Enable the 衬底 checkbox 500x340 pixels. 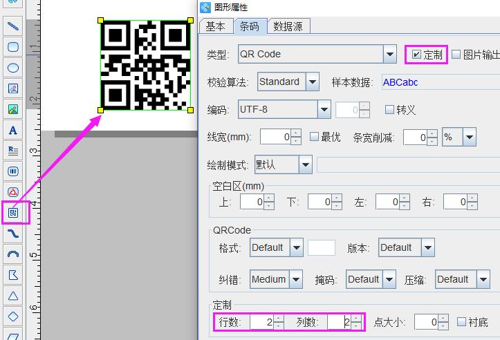coord(461,322)
